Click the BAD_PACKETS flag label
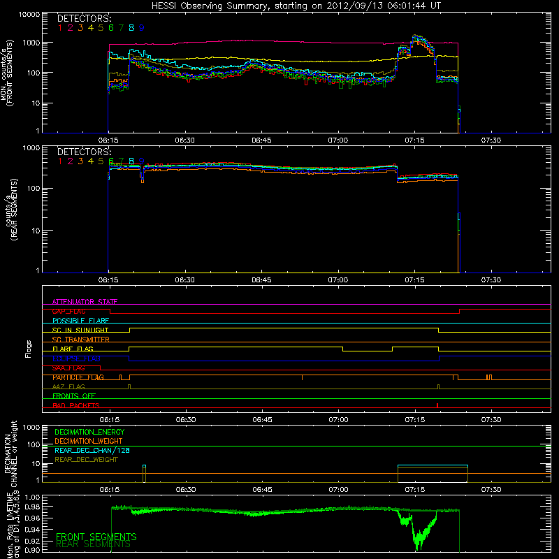Screen dimensions: 559x559 (76, 405)
